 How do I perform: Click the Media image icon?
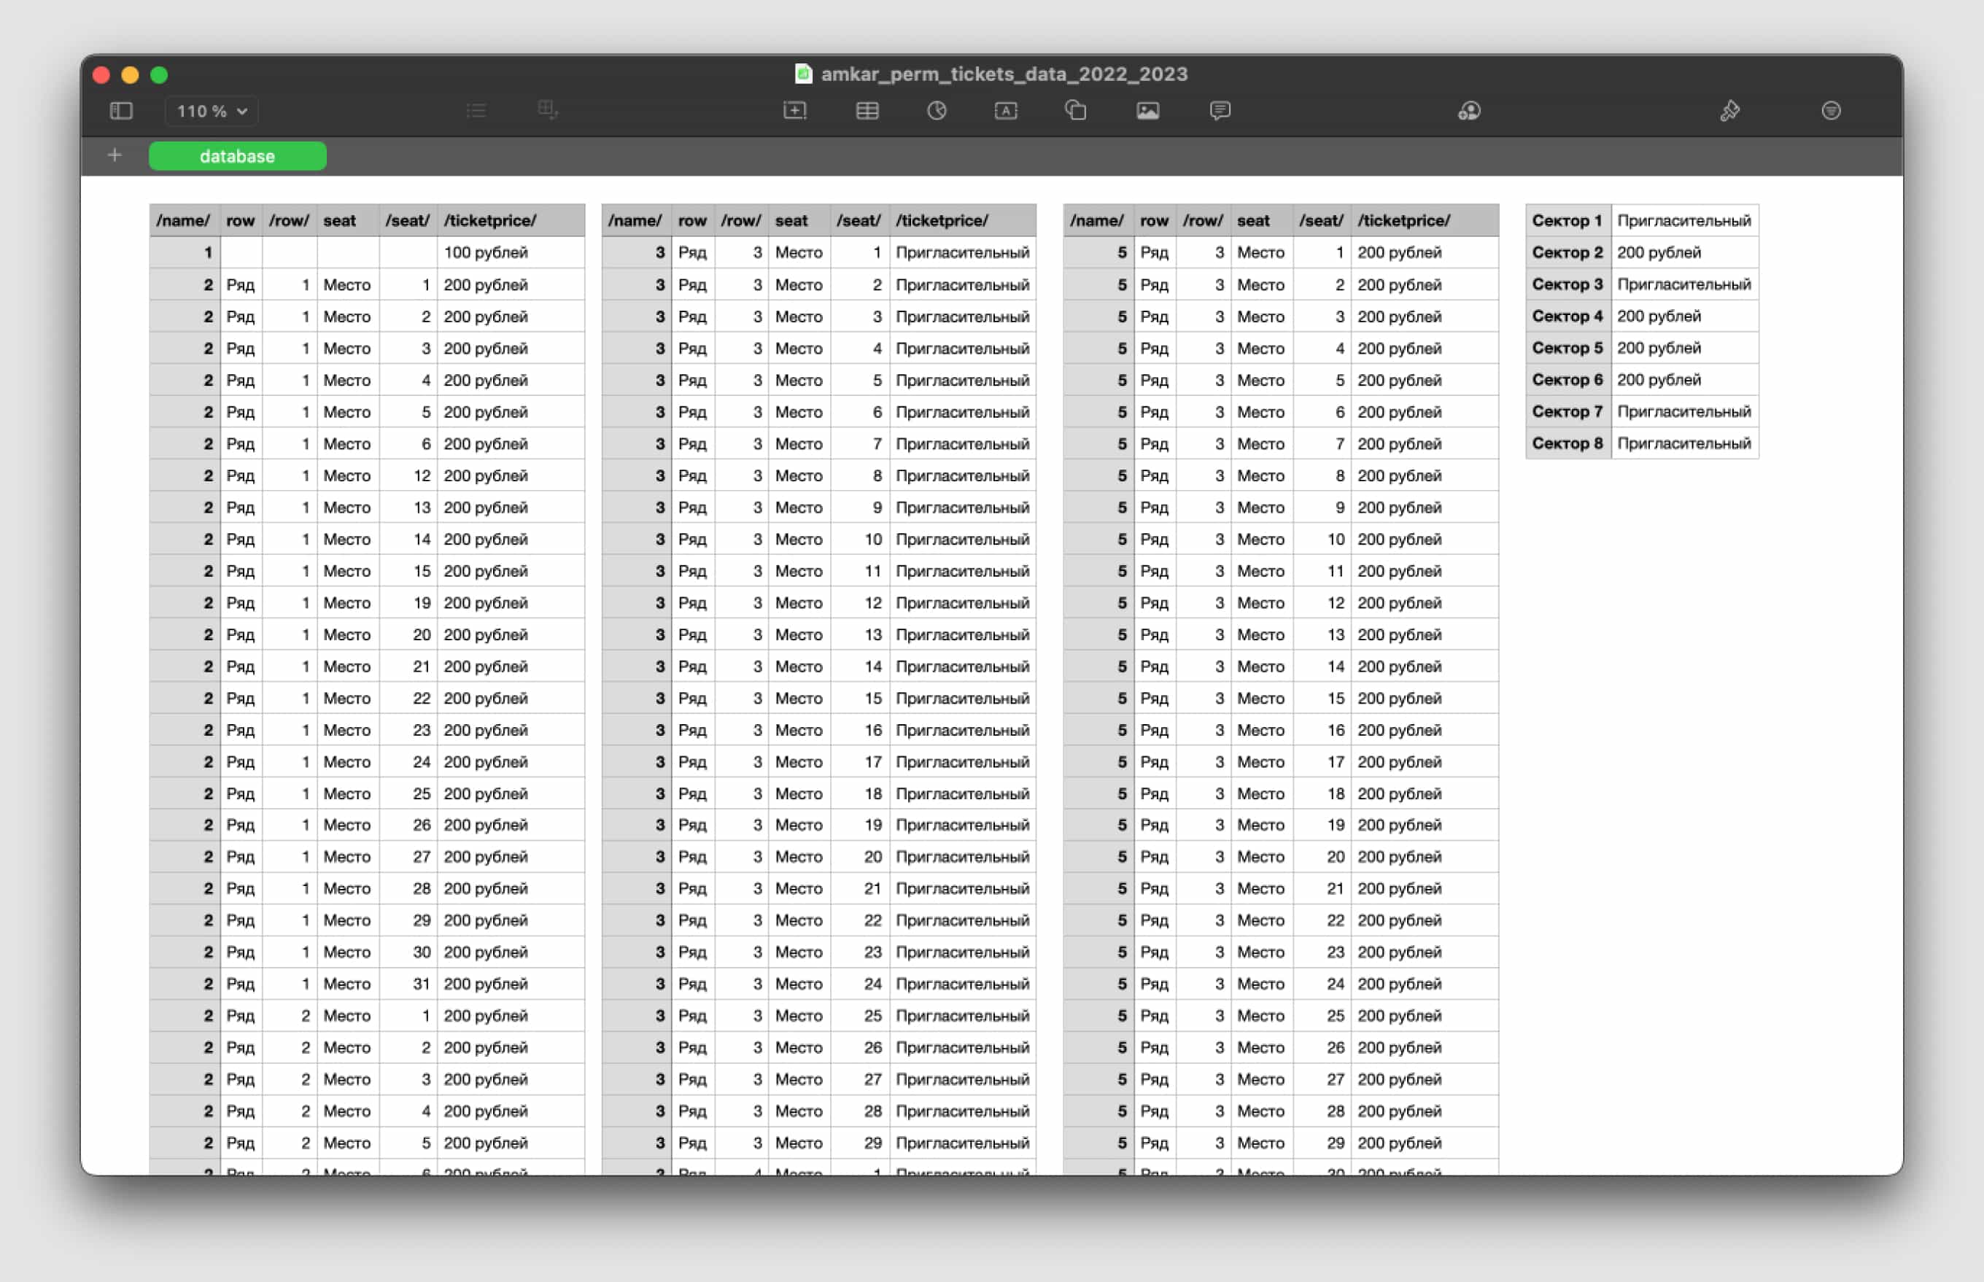point(1147,111)
